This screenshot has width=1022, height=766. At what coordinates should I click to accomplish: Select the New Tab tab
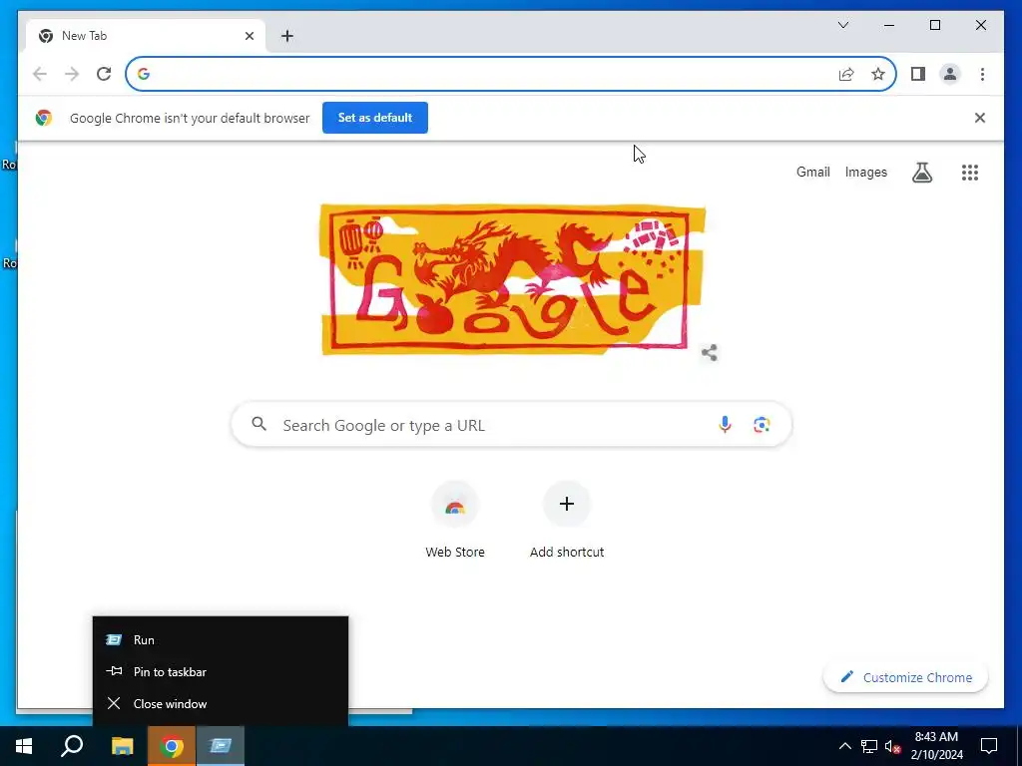[146, 36]
